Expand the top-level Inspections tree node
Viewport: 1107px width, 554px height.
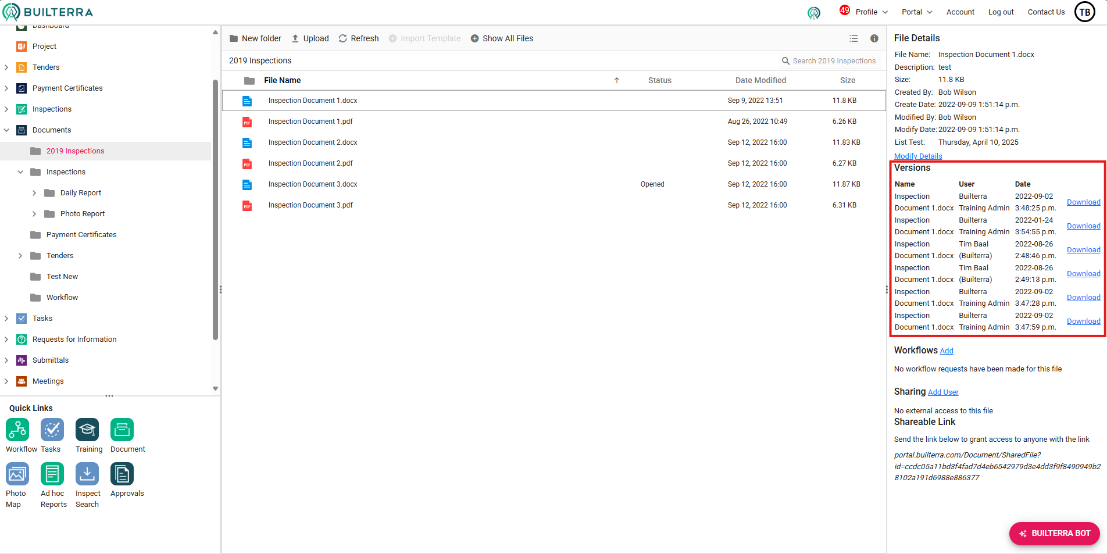pos(6,109)
